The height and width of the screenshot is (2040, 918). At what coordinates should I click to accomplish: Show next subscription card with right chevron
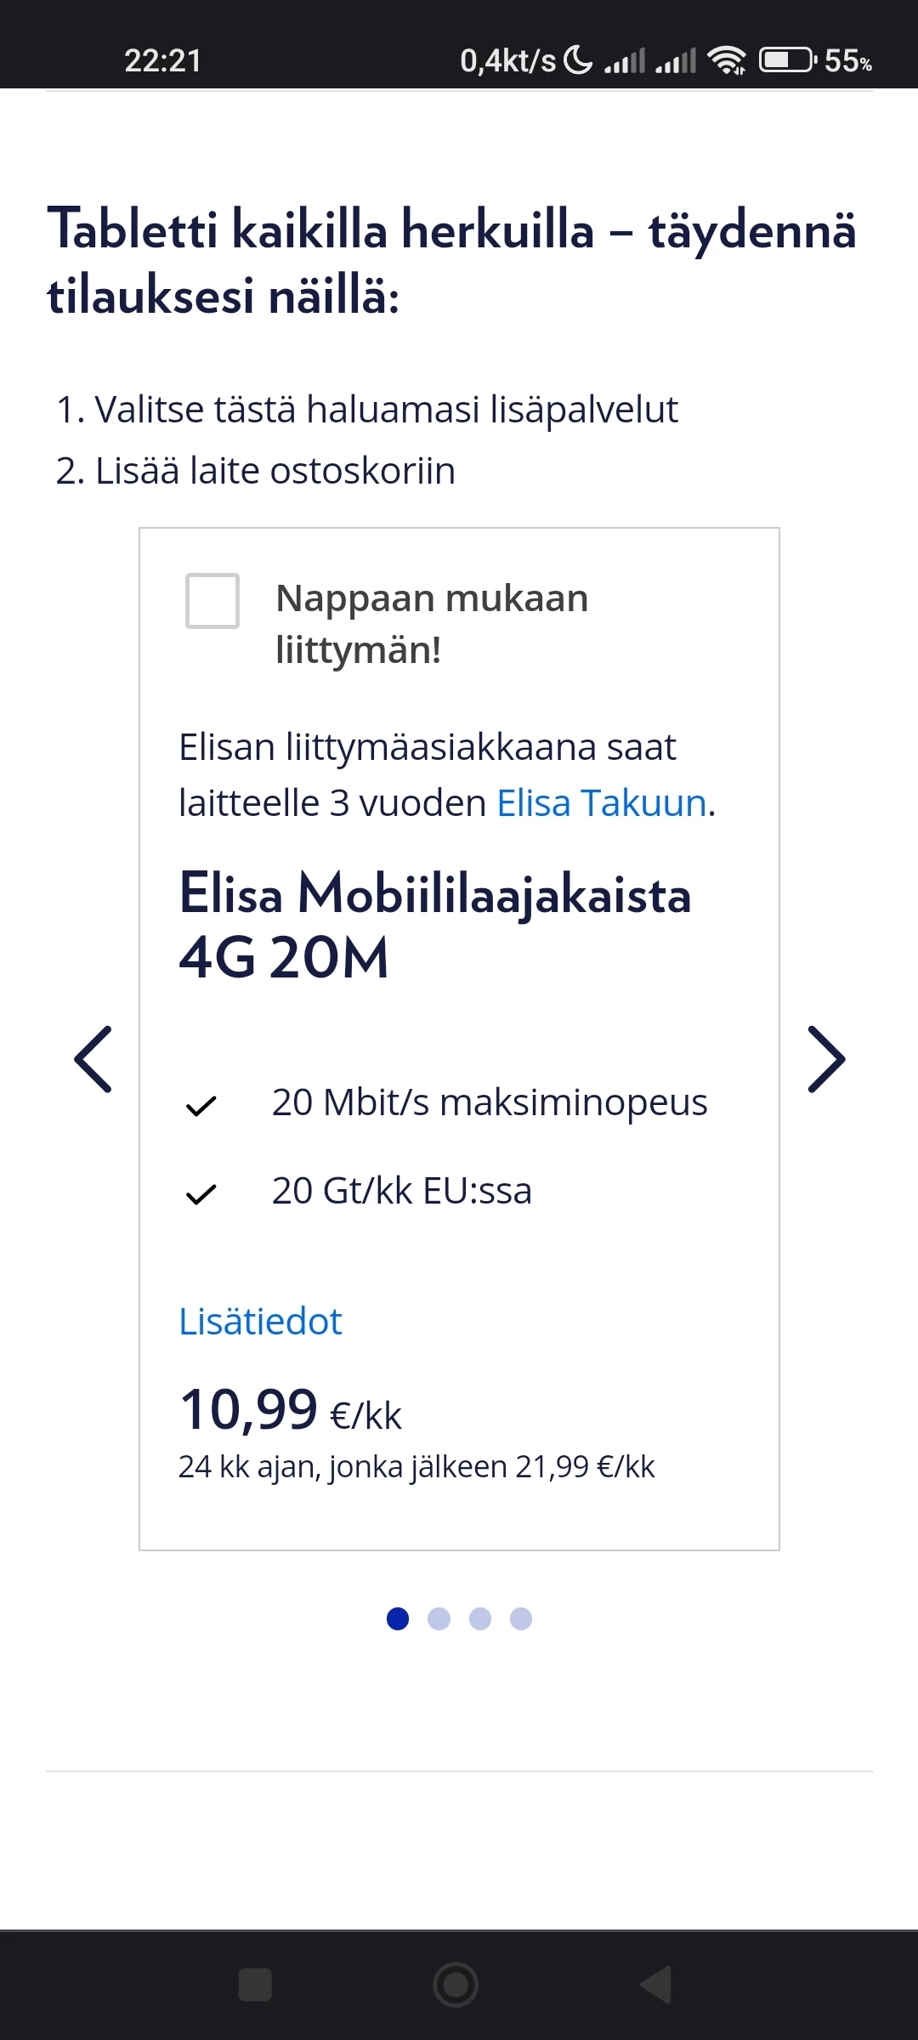point(825,1059)
